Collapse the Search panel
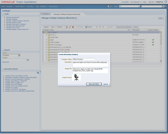The height and width of the screenshot is (134, 168). point(3,50)
